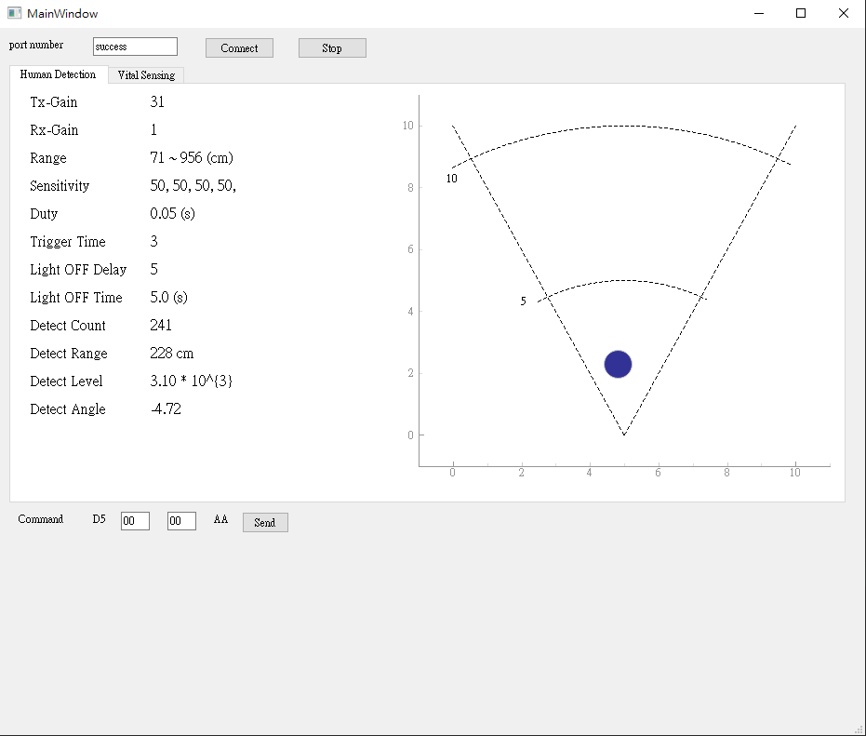The height and width of the screenshot is (736, 866).
Task: Click the Light OFF Time value 5.0 (s)
Action: pyautogui.click(x=169, y=297)
